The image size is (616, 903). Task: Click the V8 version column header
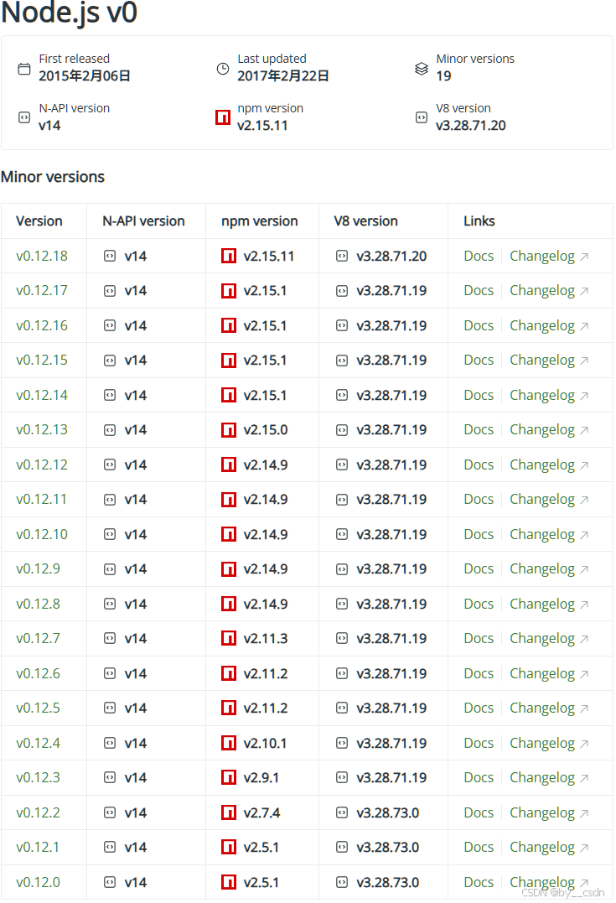(366, 221)
